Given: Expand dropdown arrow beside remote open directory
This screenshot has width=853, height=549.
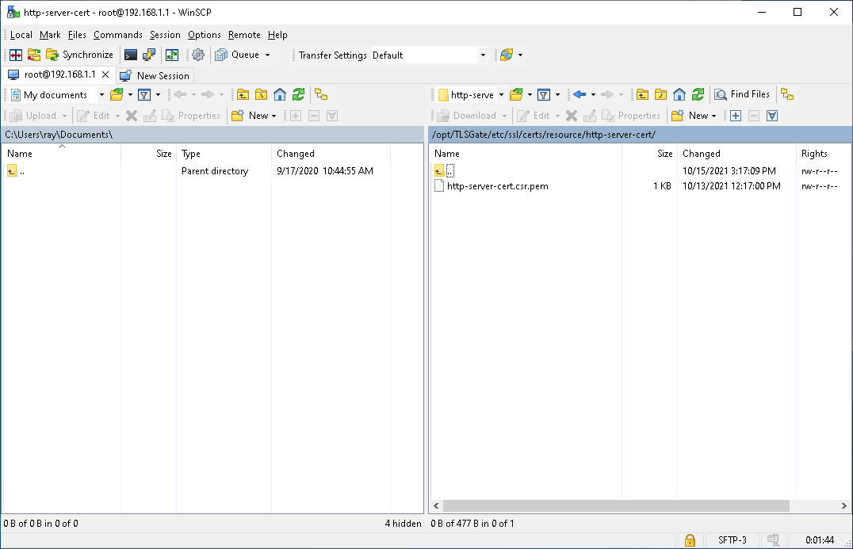Looking at the screenshot, I should click(530, 94).
